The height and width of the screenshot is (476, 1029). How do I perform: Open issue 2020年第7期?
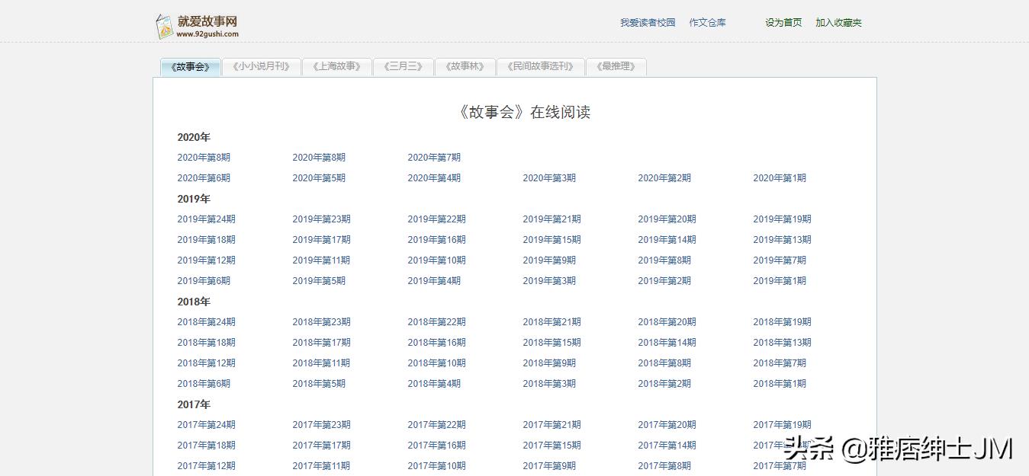434,158
